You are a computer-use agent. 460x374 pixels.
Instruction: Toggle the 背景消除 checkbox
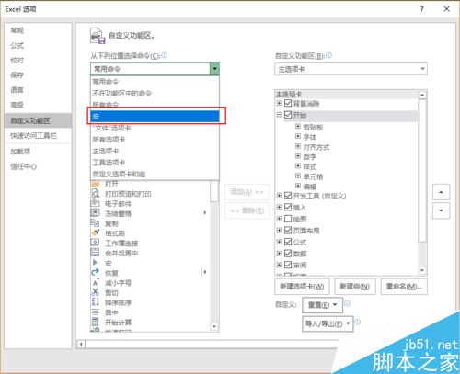[x=288, y=103]
